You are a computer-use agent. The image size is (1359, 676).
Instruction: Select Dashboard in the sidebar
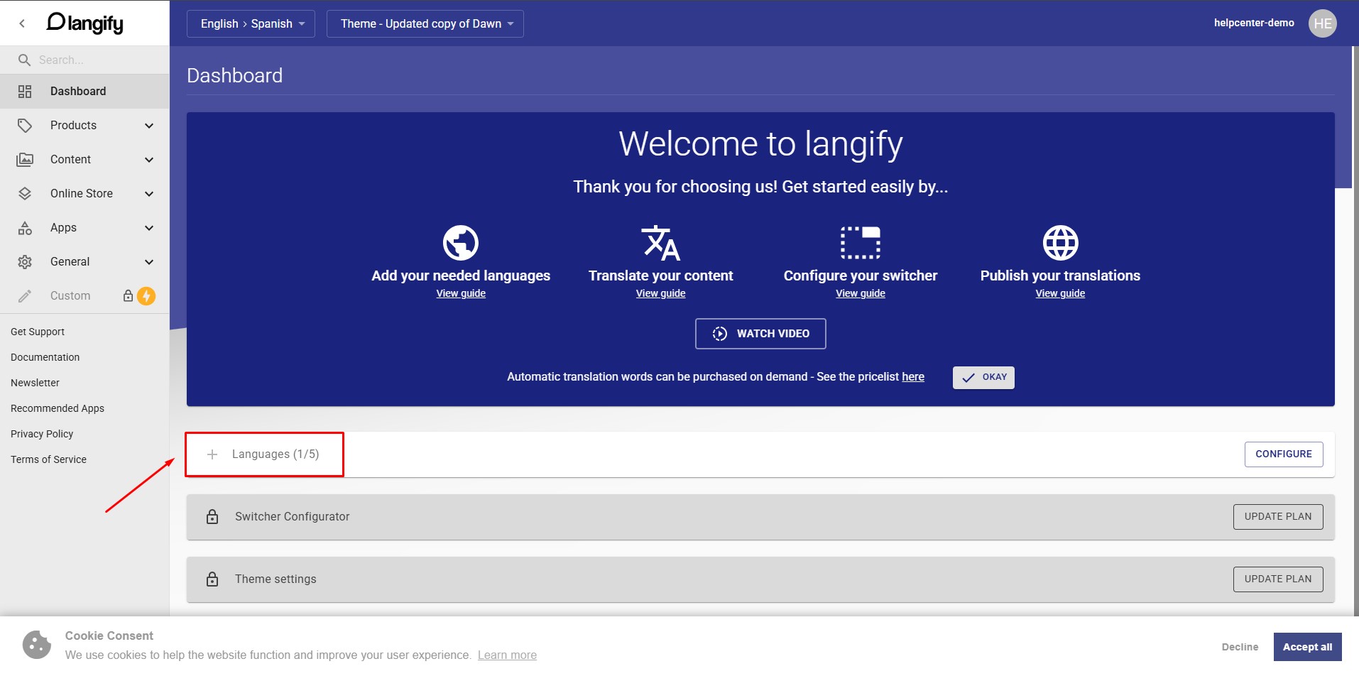tap(78, 91)
